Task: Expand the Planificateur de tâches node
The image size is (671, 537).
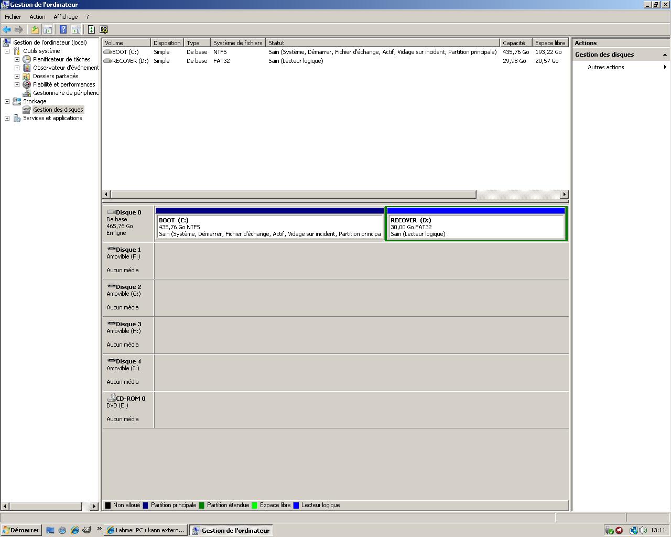Action: point(17,59)
